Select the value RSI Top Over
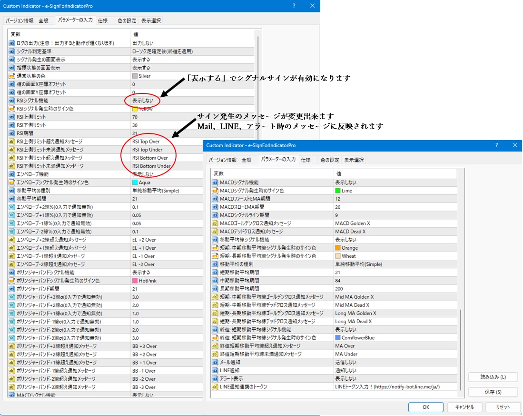Screen dimensions: 523x416 tap(146, 142)
